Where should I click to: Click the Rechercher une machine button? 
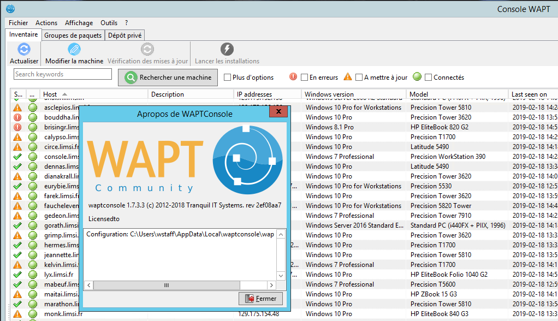pyautogui.click(x=168, y=77)
